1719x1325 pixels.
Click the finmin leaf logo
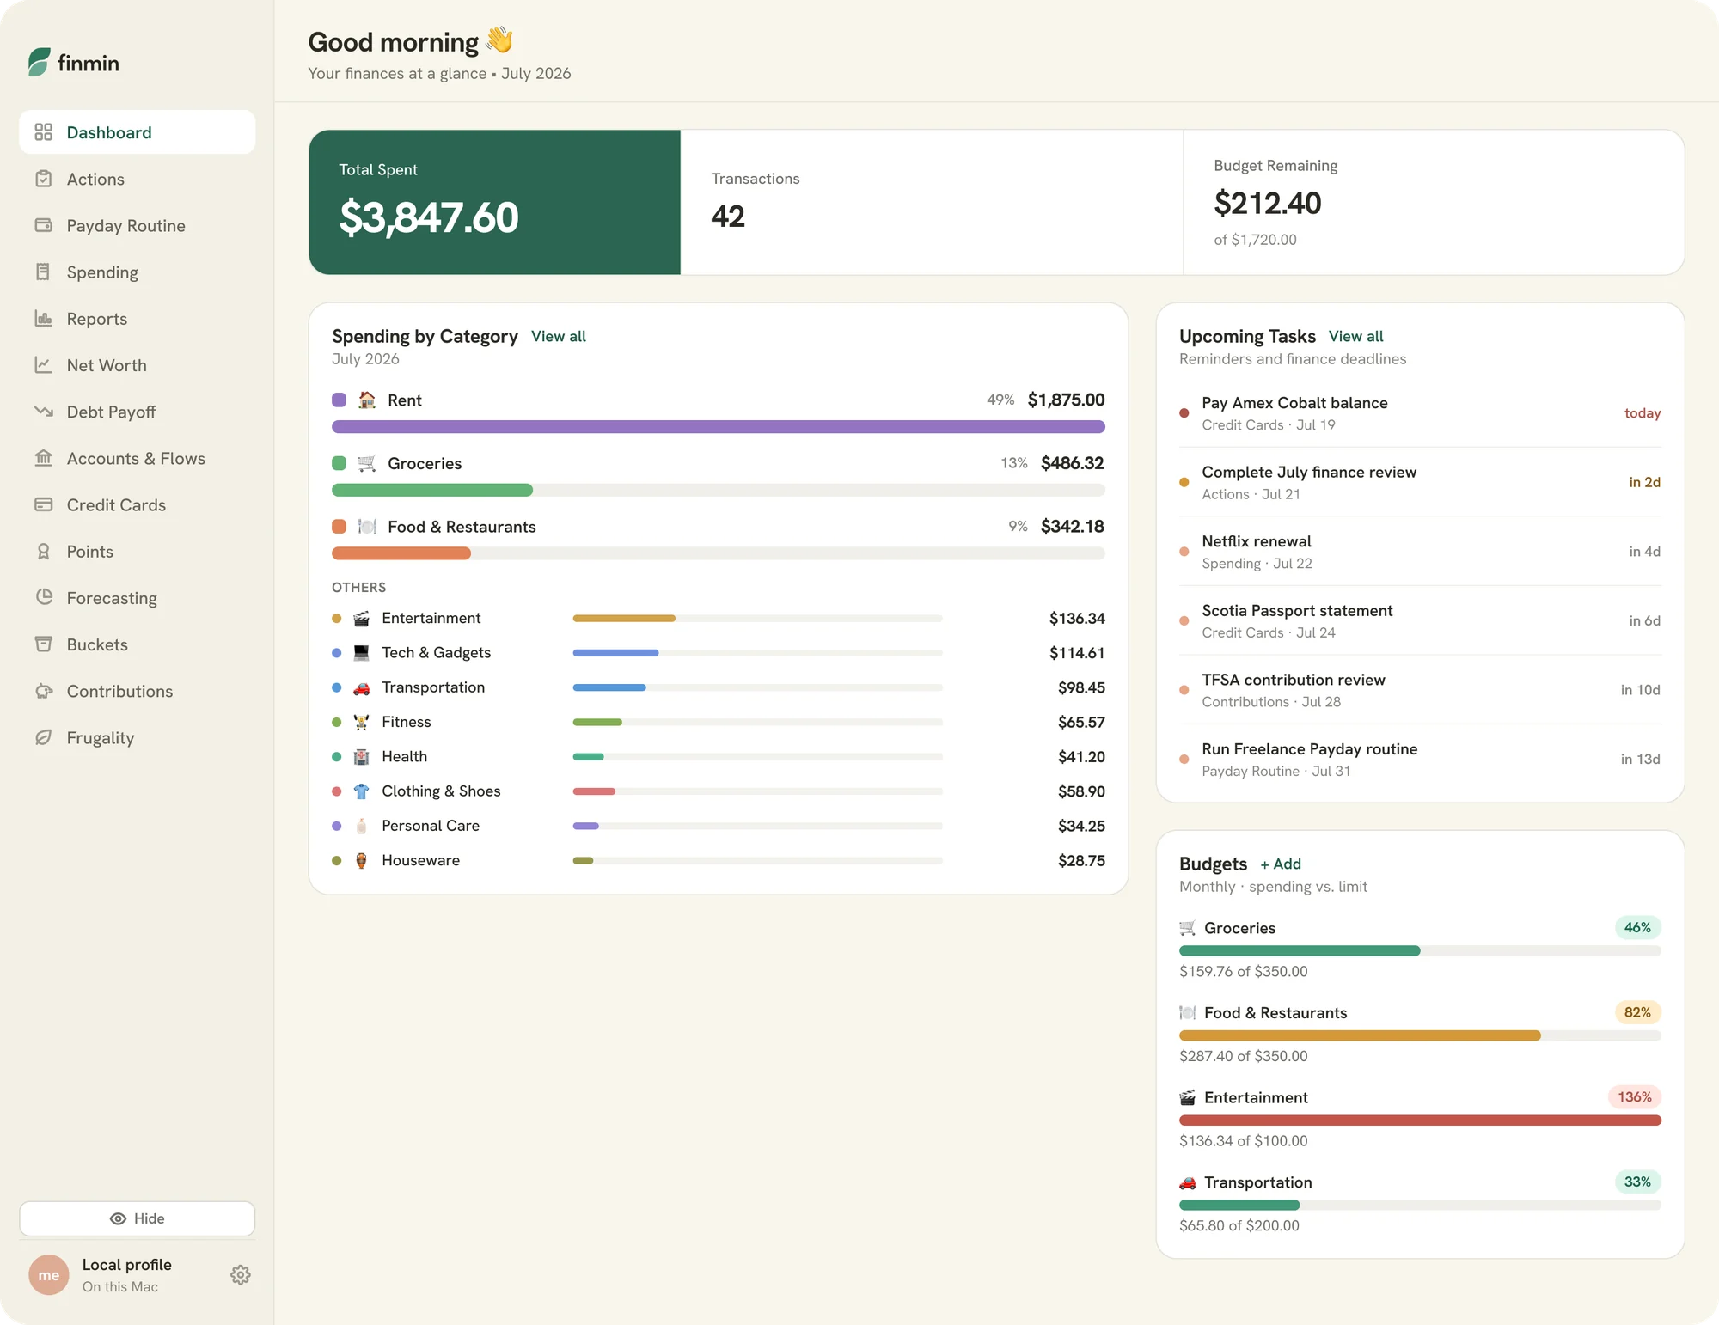[39, 62]
